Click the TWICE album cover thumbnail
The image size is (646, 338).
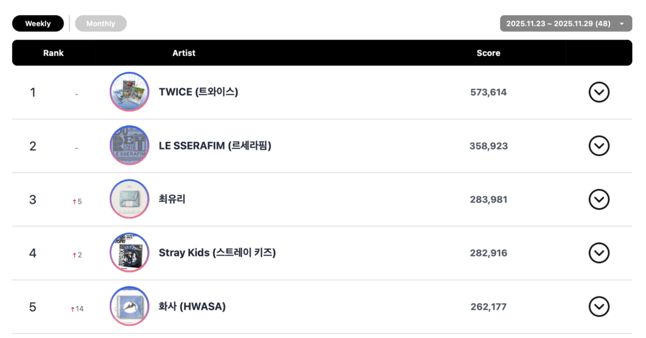click(129, 92)
